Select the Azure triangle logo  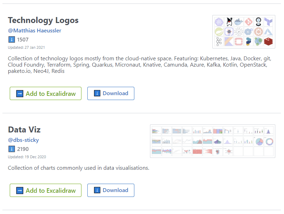point(268,31)
